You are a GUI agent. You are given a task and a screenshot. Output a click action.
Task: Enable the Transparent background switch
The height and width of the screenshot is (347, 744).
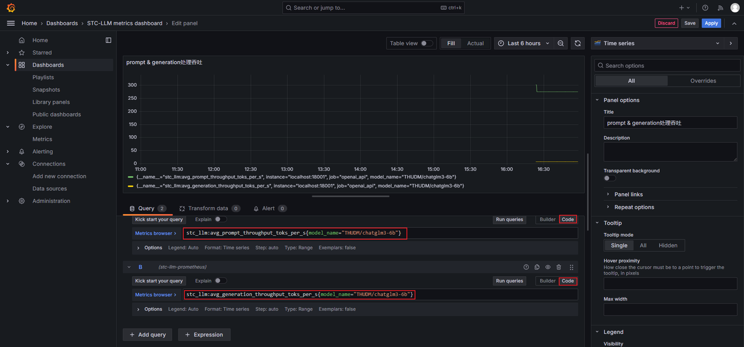coord(609,178)
